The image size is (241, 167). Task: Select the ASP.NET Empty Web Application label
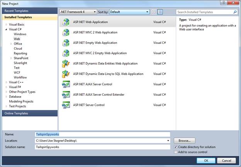click(x=95, y=43)
